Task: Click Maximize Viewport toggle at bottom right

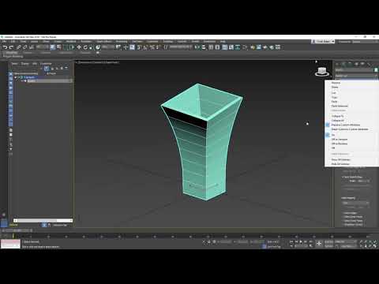Action: [x=375, y=246]
